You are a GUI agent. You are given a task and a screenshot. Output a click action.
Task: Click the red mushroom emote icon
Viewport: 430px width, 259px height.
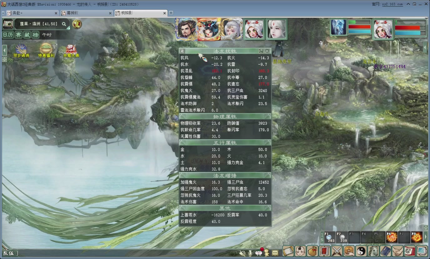point(259,252)
